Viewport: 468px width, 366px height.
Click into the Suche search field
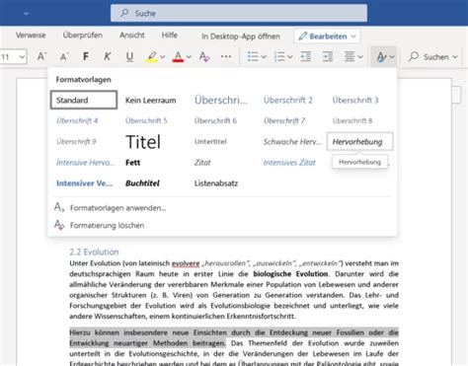239,13
